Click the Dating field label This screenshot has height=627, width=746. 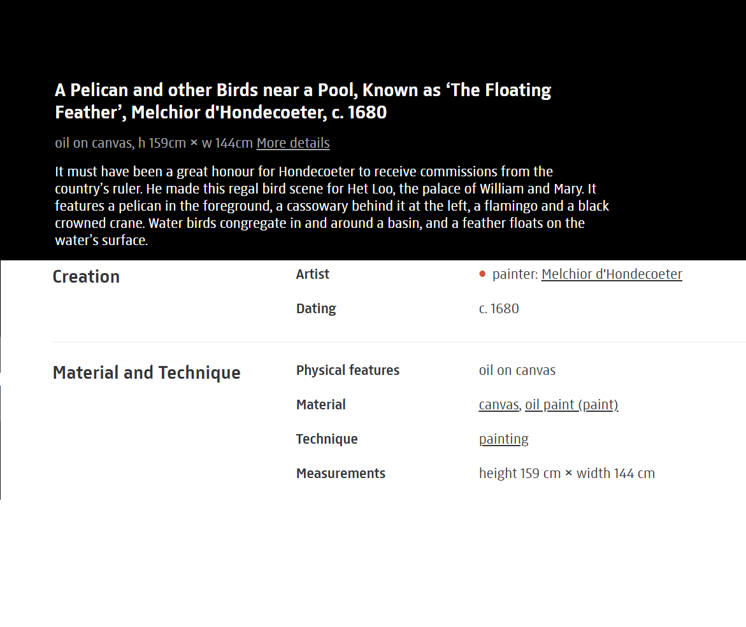click(316, 309)
